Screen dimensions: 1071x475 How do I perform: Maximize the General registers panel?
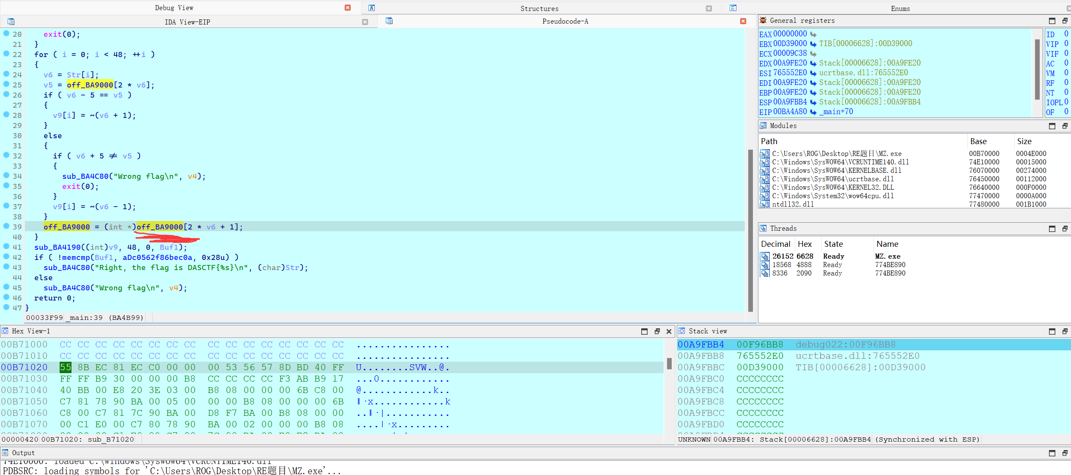point(1052,21)
